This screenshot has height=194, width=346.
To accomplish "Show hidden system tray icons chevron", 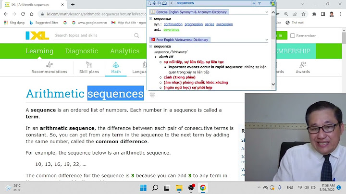I will 259,188.
